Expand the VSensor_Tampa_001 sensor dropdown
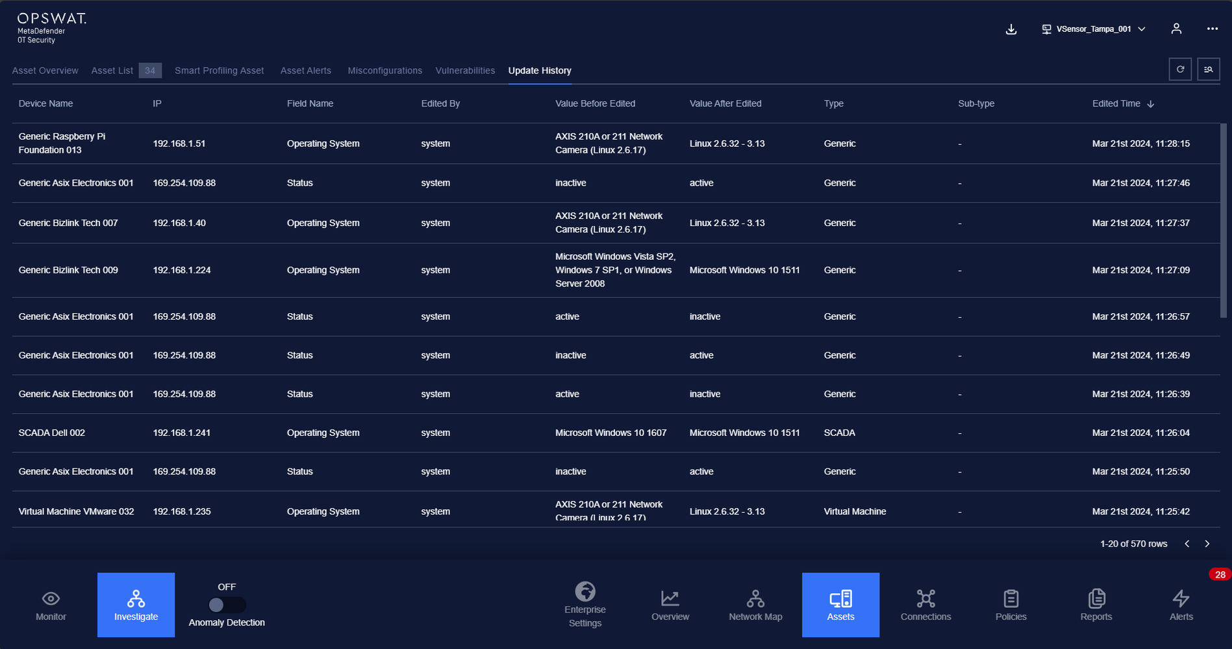 [1094, 29]
